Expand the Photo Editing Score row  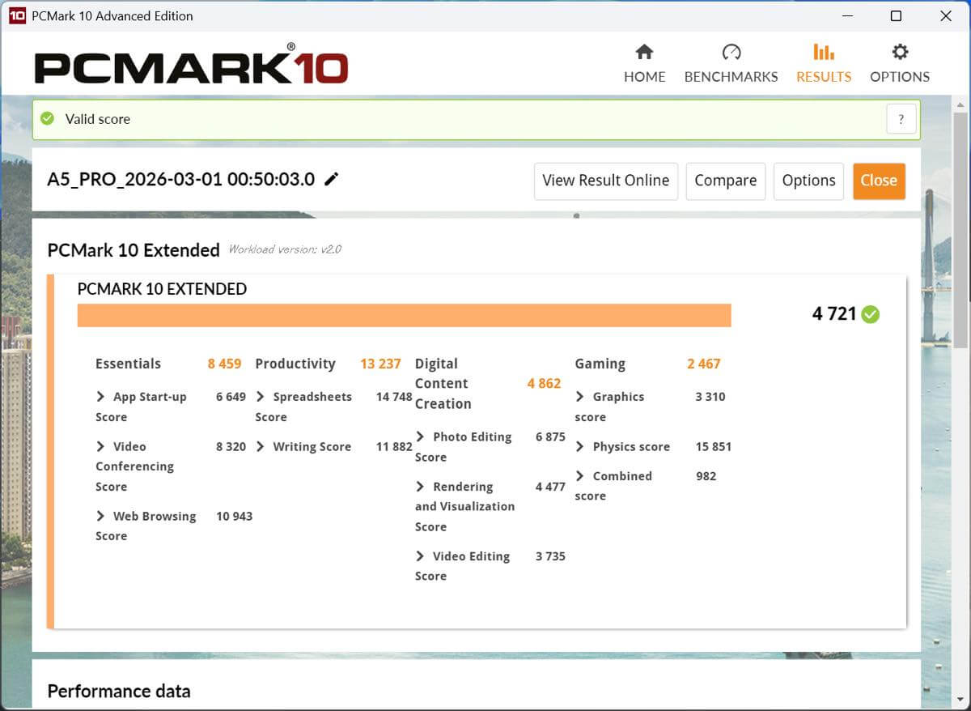click(x=420, y=437)
